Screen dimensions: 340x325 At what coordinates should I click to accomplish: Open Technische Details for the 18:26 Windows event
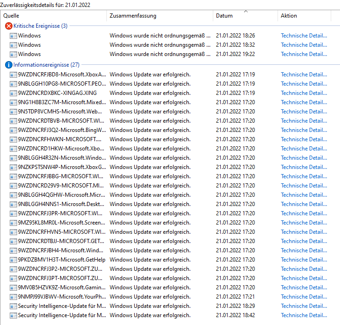pos(304,36)
